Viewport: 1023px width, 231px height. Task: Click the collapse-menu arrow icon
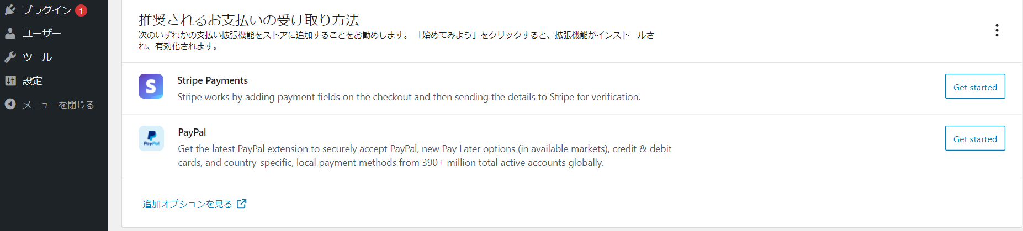10,104
